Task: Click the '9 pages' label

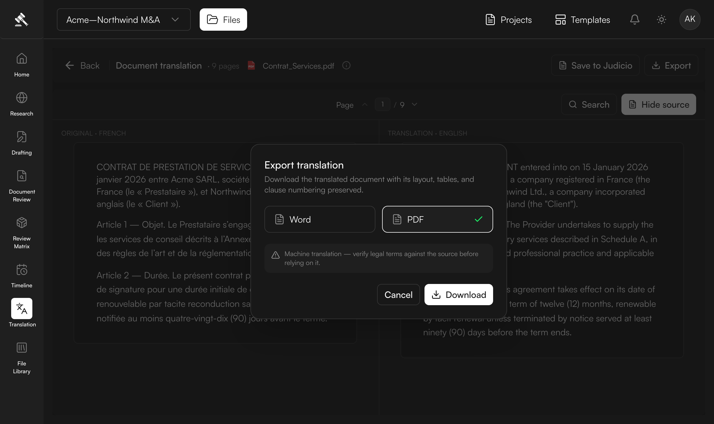Action: pyautogui.click(x=225, y=66)
